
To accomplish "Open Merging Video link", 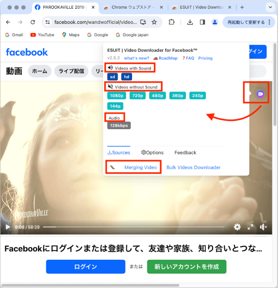I will click(141, 167).
